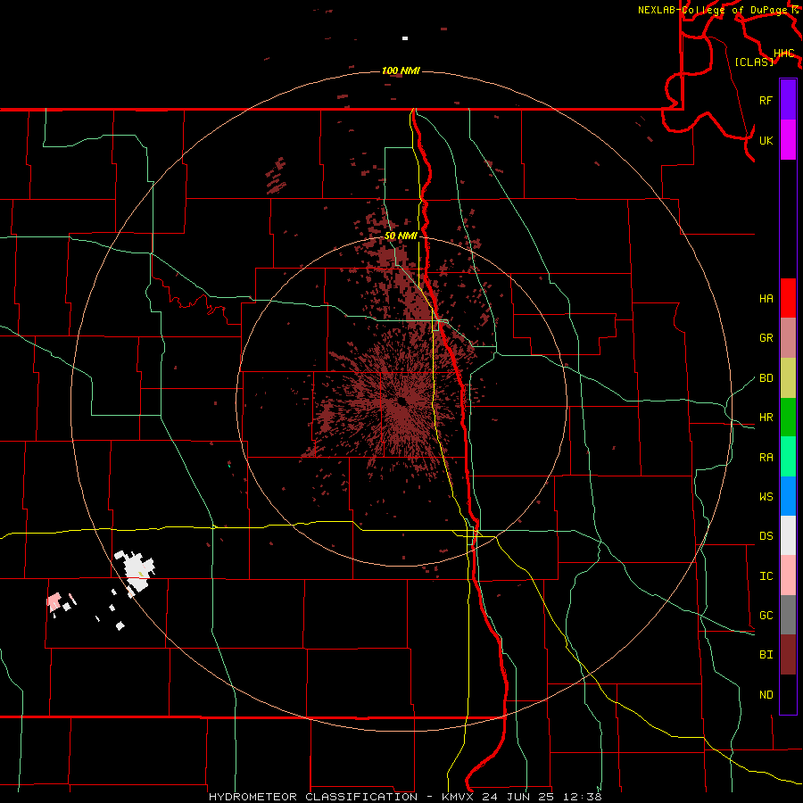Click the ND legend label
Screen dimensions: 803x803
(766, 695)
